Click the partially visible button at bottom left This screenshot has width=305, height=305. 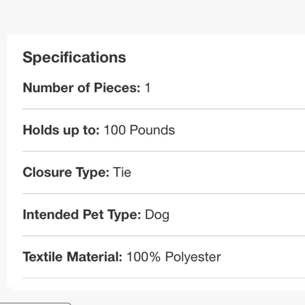coord(35,304)
